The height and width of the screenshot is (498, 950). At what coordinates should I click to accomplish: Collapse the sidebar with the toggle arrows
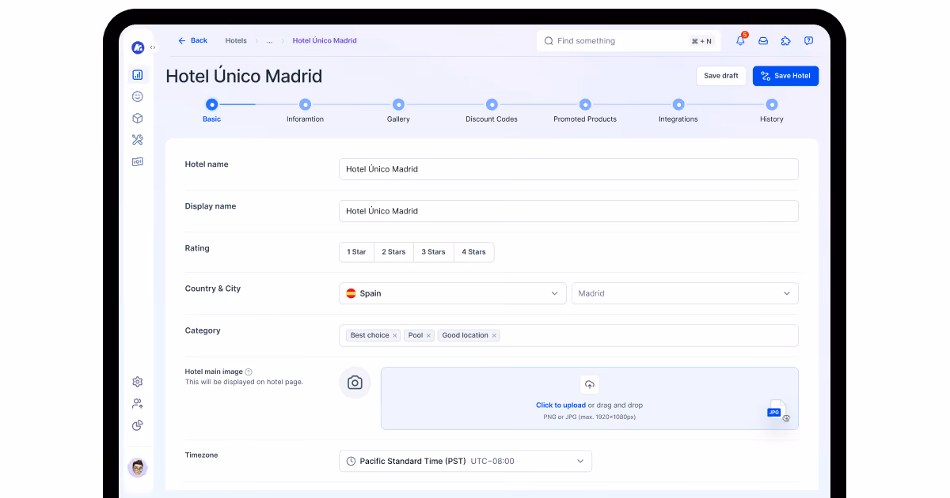[153, 47]
